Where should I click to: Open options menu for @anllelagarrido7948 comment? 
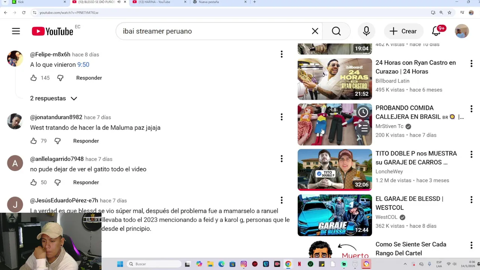coord(282,159)
